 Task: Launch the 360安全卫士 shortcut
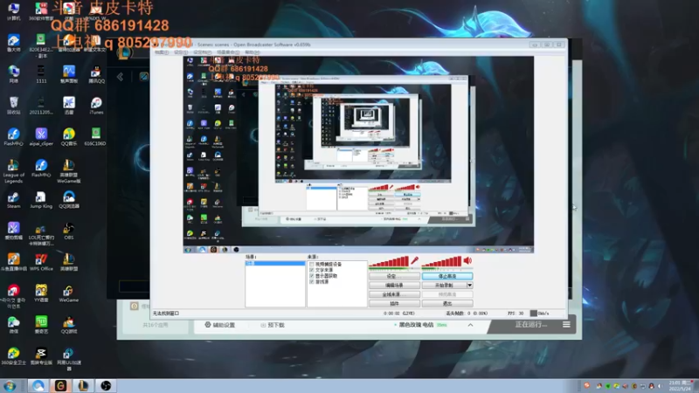click(x=13, y=356)
